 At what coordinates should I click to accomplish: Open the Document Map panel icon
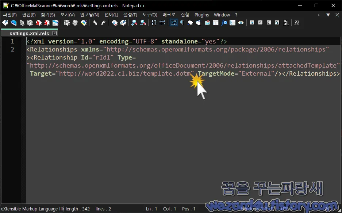pos(207,23)
